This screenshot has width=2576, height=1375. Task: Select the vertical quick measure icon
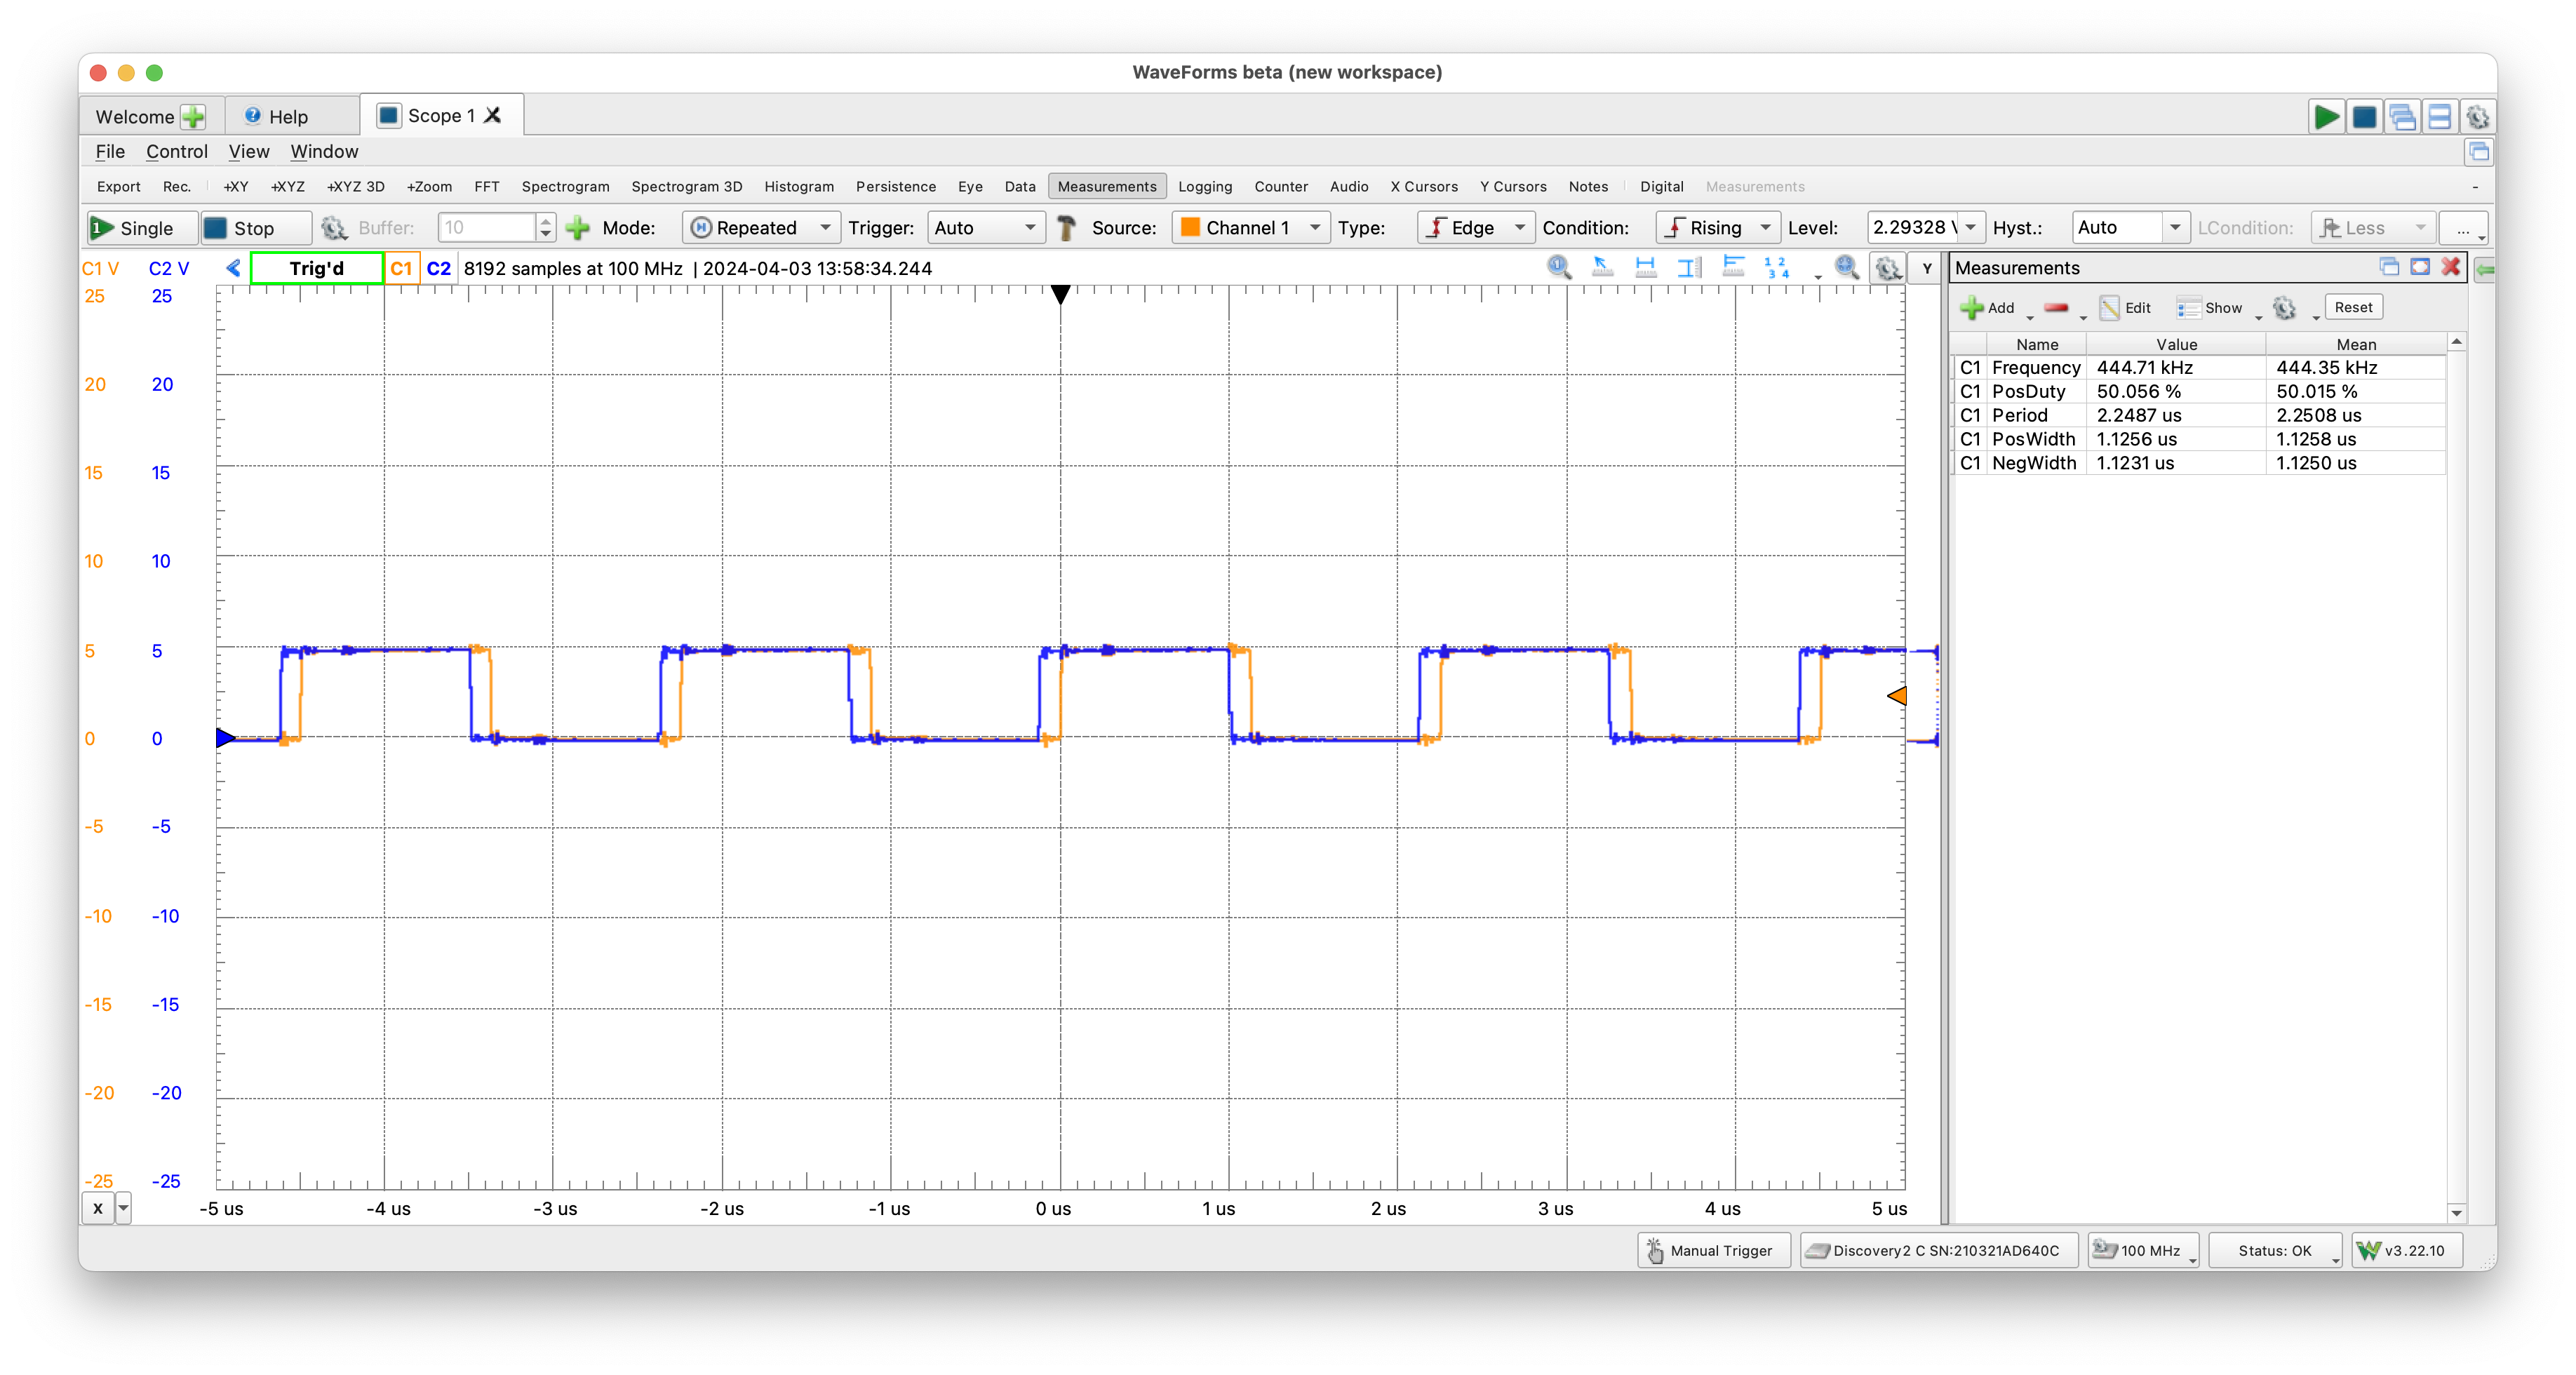[1689, 267]
